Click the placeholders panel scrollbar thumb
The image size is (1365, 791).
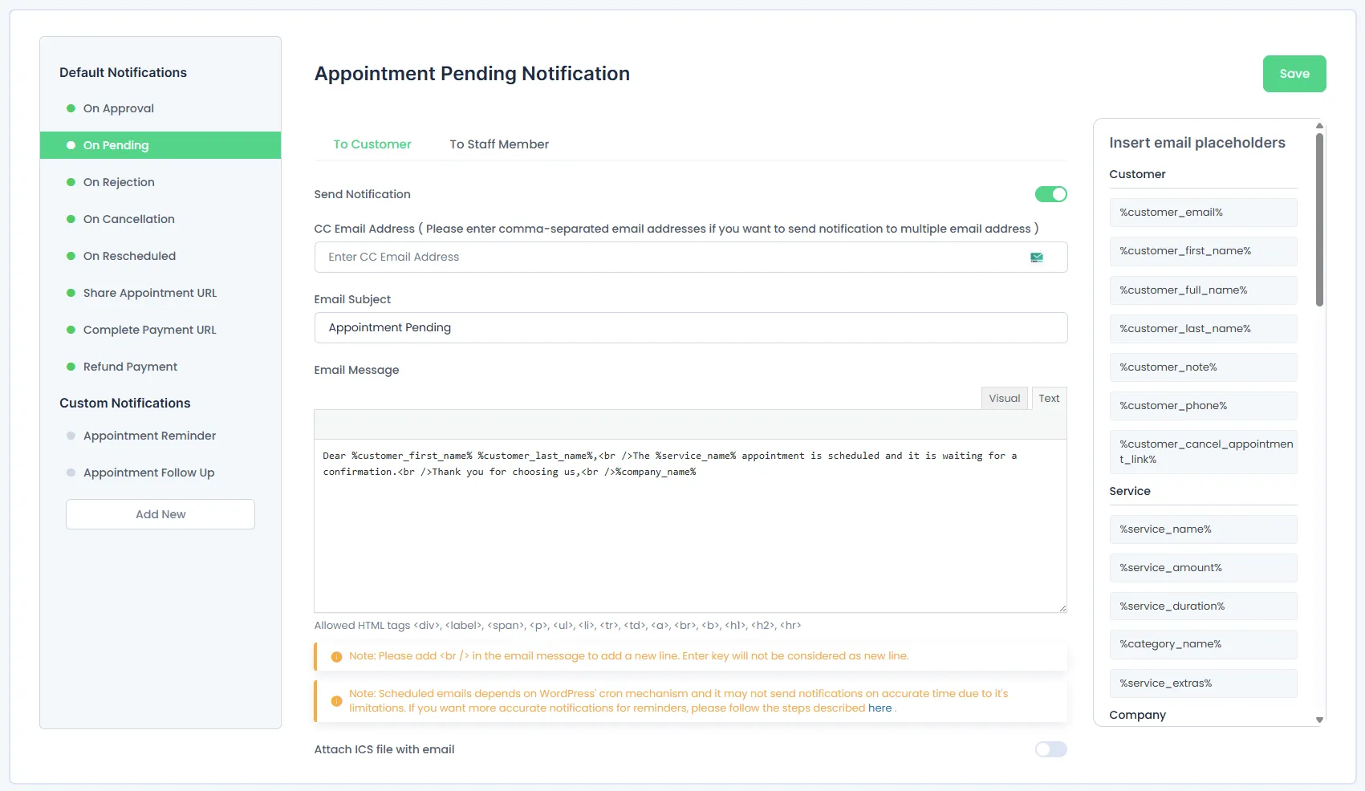1319,220
